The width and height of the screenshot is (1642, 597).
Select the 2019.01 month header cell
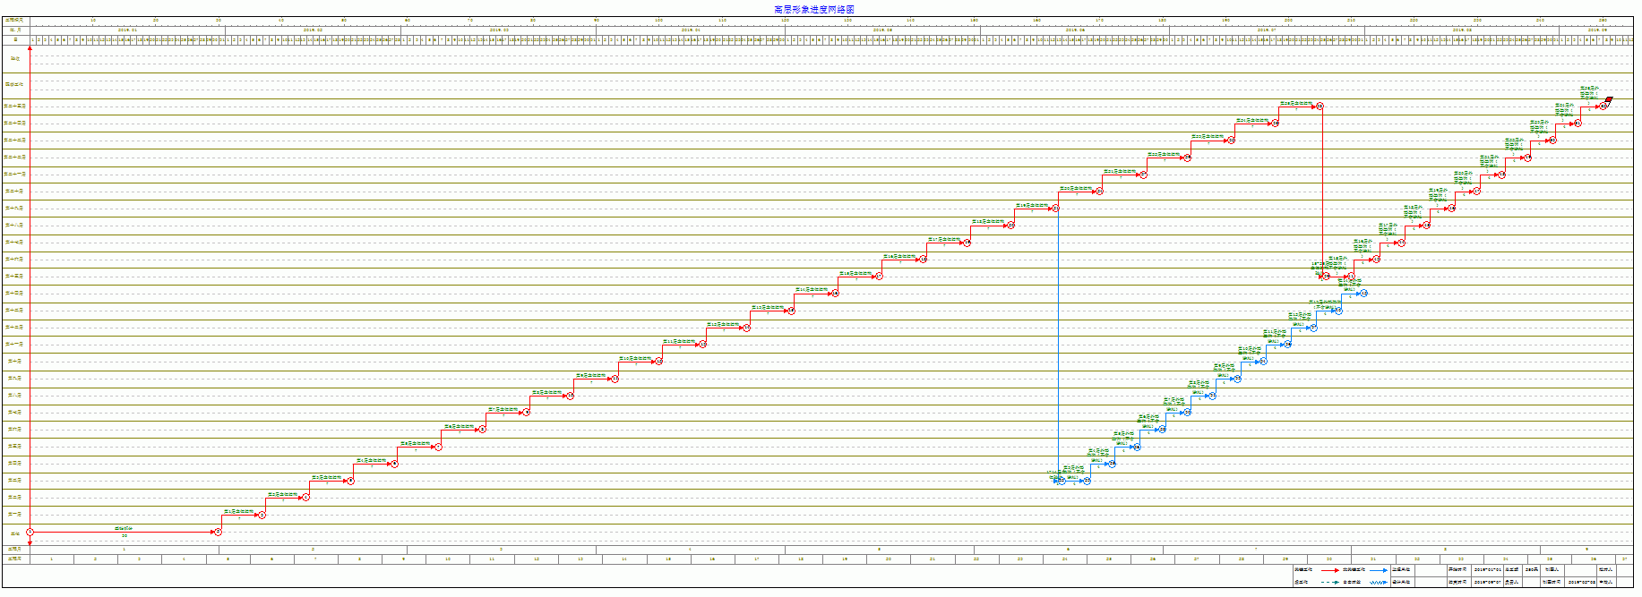128,30
